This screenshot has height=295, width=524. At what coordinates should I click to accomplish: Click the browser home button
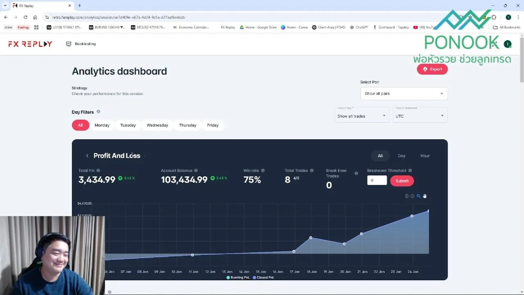click(35, 17)
